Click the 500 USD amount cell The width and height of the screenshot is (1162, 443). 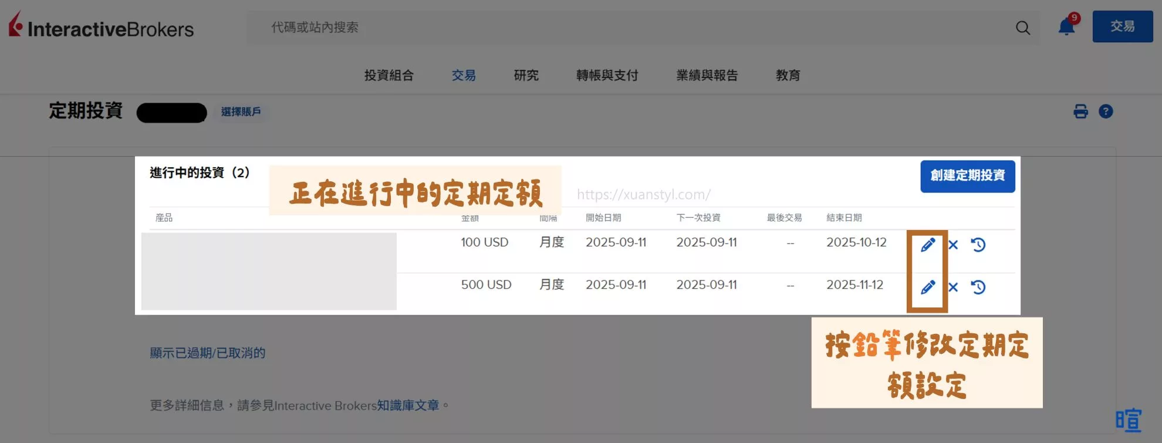[486, 285]
